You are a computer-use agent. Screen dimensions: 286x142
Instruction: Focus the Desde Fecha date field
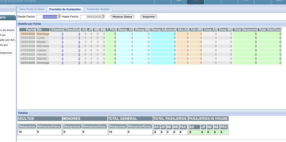(47, 17)
